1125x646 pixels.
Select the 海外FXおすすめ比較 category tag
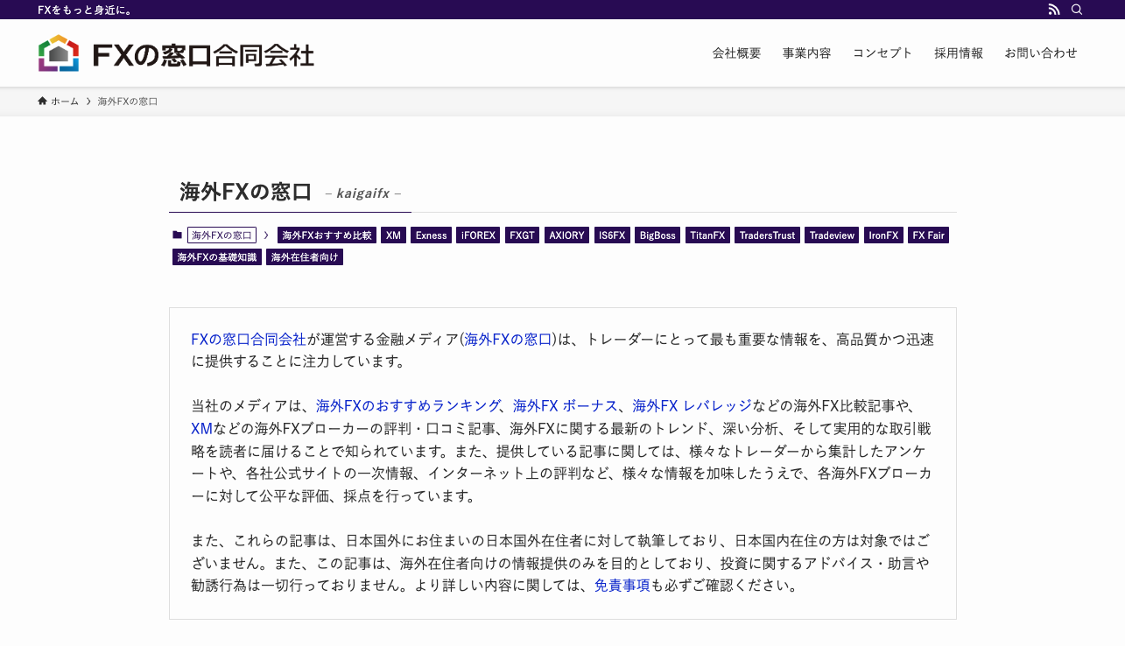coord(327,235)
